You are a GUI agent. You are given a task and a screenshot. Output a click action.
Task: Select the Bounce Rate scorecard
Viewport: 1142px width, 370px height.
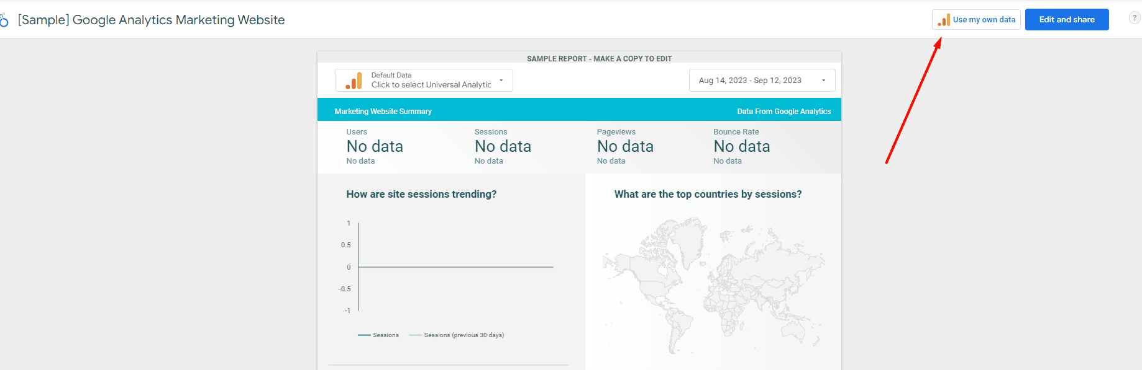[742, 146]
